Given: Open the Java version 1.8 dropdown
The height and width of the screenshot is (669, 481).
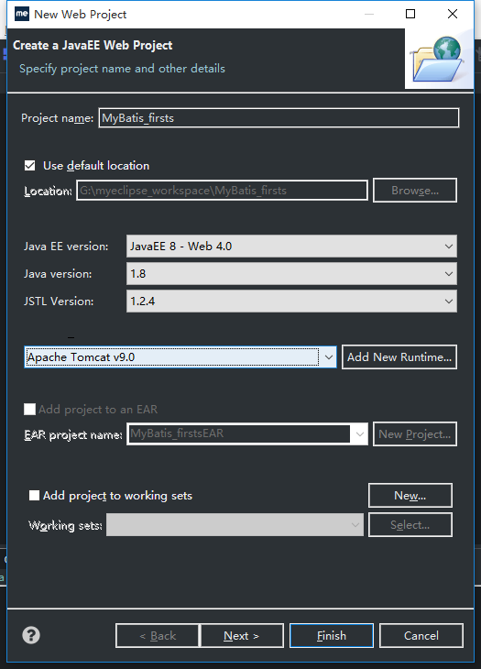Looking at the screenshot, I should [x=291, y=273].
